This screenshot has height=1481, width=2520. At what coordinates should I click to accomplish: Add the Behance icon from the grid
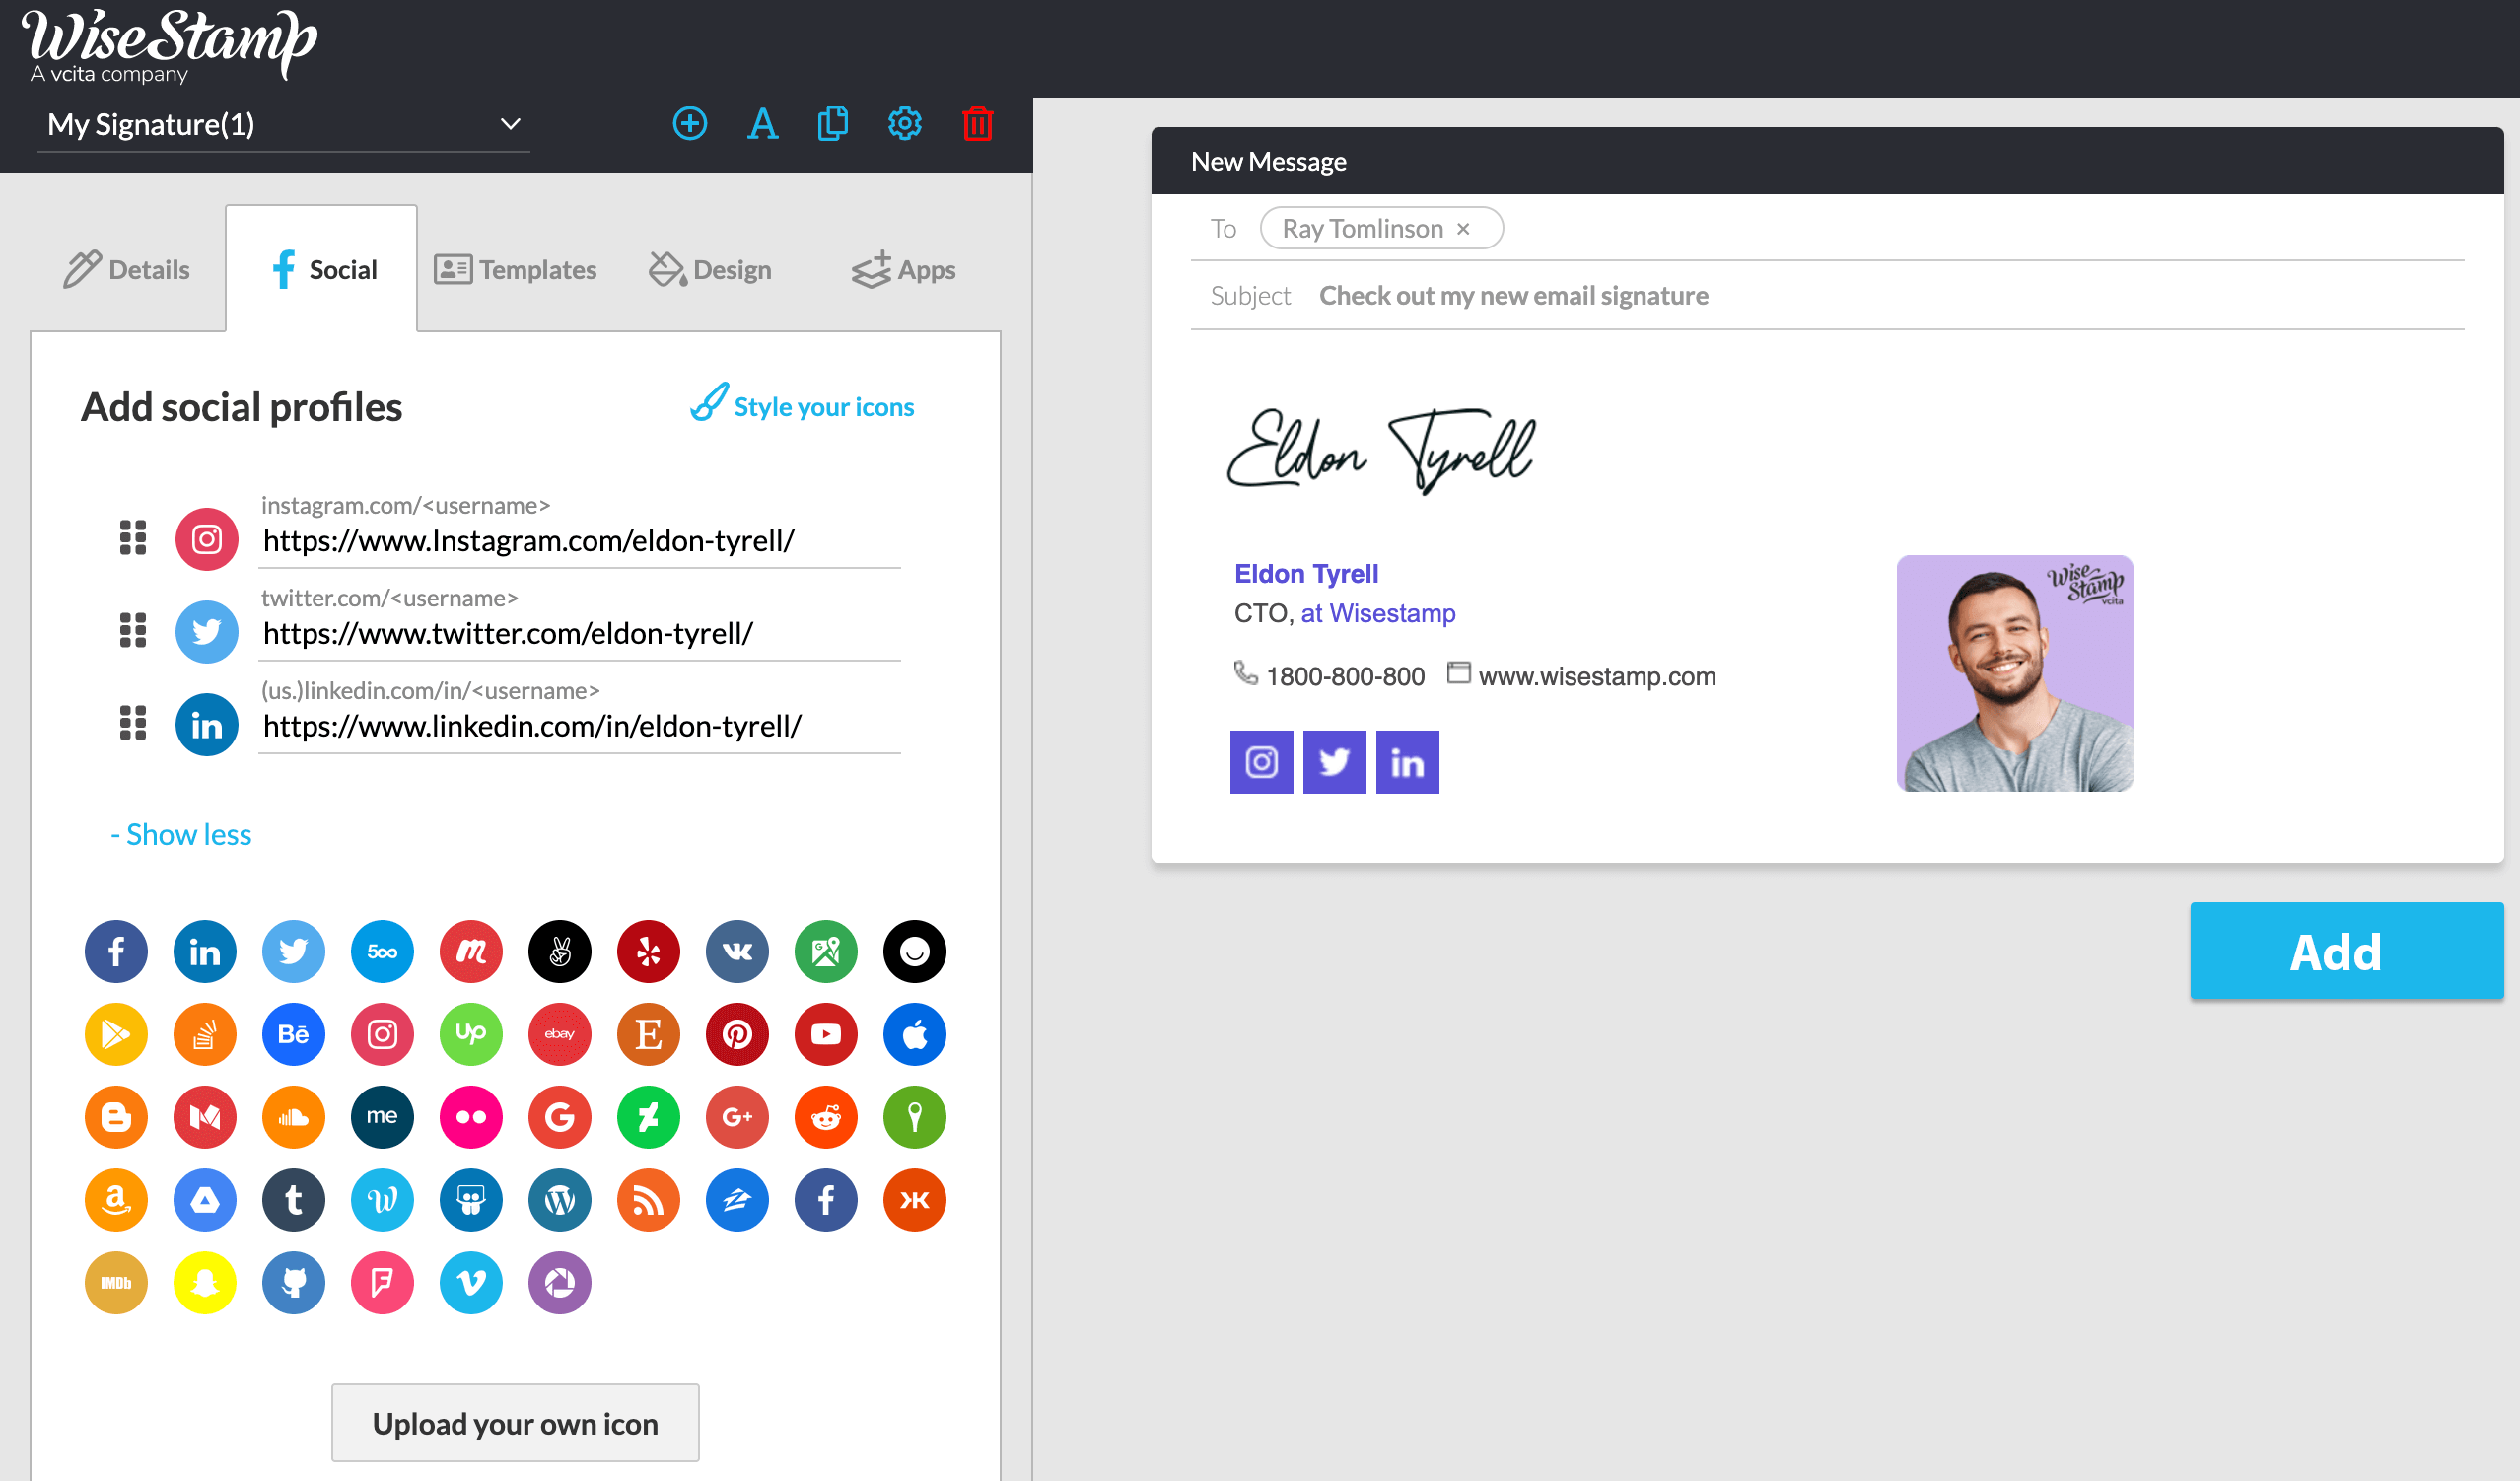point(294,1034)
